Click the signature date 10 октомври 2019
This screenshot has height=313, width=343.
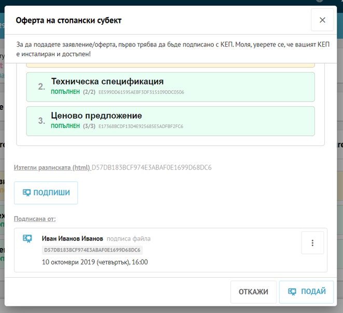pos(94,262)
